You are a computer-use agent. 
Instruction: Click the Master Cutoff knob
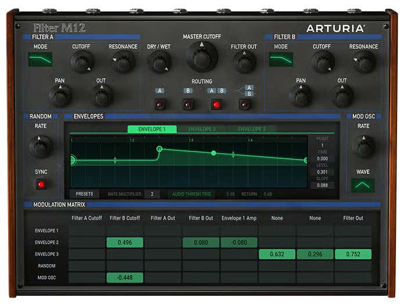(202, 57)
